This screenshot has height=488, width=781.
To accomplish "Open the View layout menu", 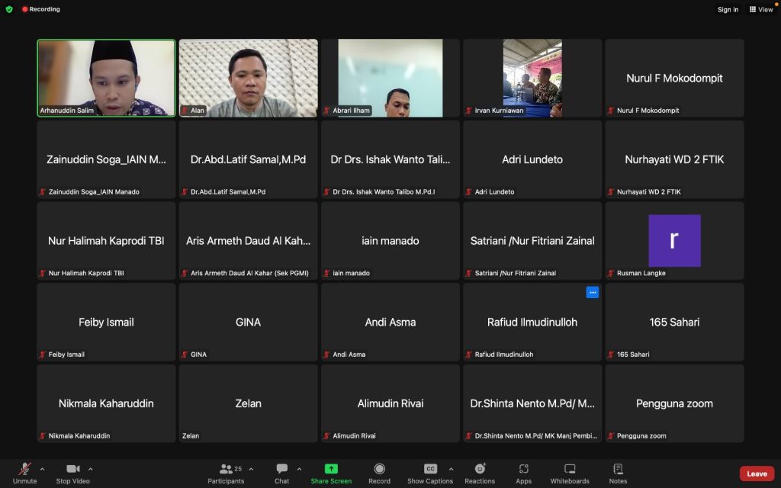I will pyautogui.click(x=761, y=10).
